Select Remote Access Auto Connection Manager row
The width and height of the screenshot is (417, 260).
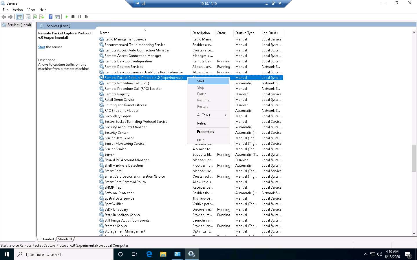point(191,50)
